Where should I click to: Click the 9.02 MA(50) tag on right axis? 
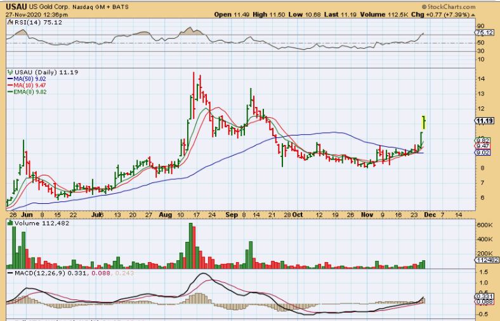(x=483, y=153)
